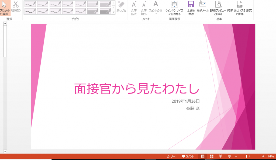
Task: Select the first pen style in top row
Action: pyautogui.click(x=30, y=4)
